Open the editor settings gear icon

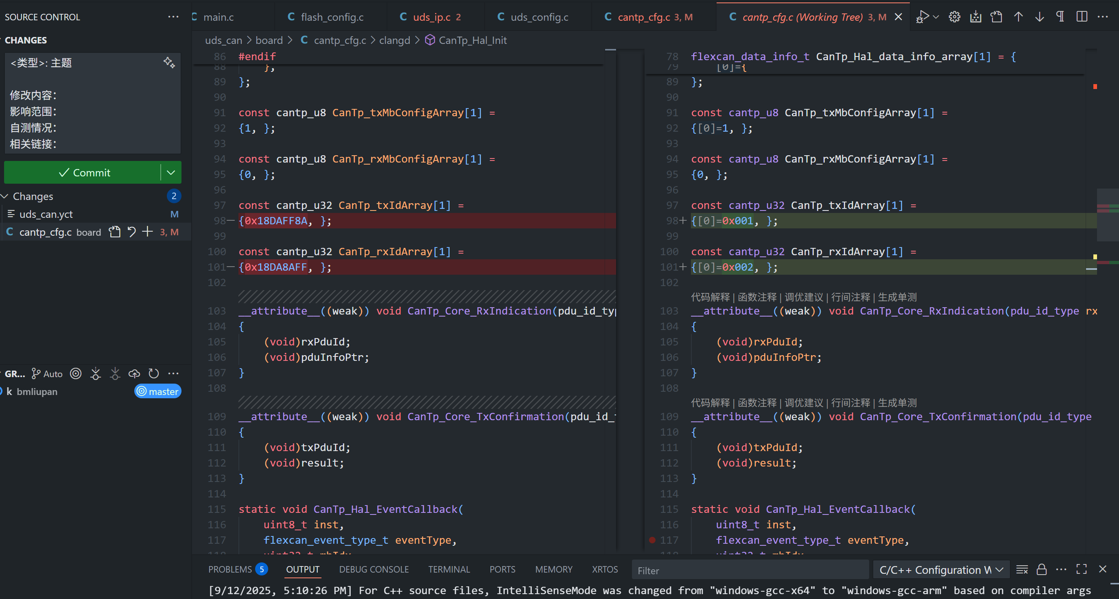click(x=954, y=17)
